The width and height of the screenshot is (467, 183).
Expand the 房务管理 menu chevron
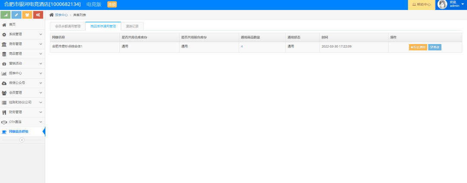click(41, 44)
